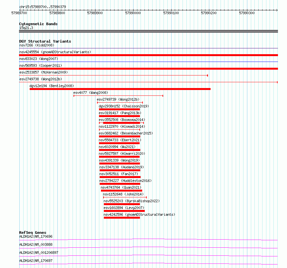Open variant nsv1152648 (John2014)
This screenshot has width=287, height=268.
pos(123,194)
